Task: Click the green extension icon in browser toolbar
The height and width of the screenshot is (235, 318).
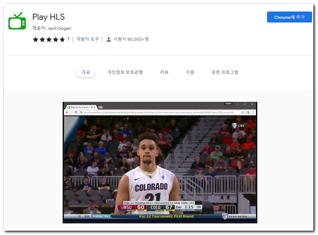Action: click(248, 112)
